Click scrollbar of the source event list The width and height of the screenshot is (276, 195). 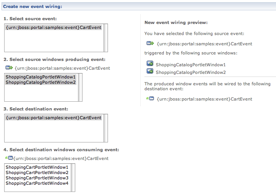pos(106,38)
